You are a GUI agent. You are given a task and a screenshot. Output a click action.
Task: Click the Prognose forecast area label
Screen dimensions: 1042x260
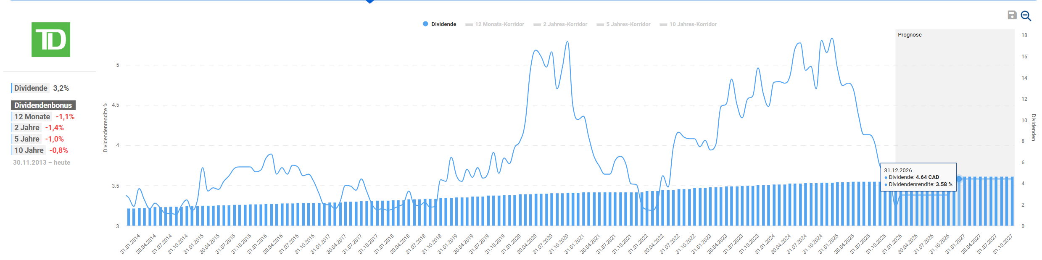(910, 35)
